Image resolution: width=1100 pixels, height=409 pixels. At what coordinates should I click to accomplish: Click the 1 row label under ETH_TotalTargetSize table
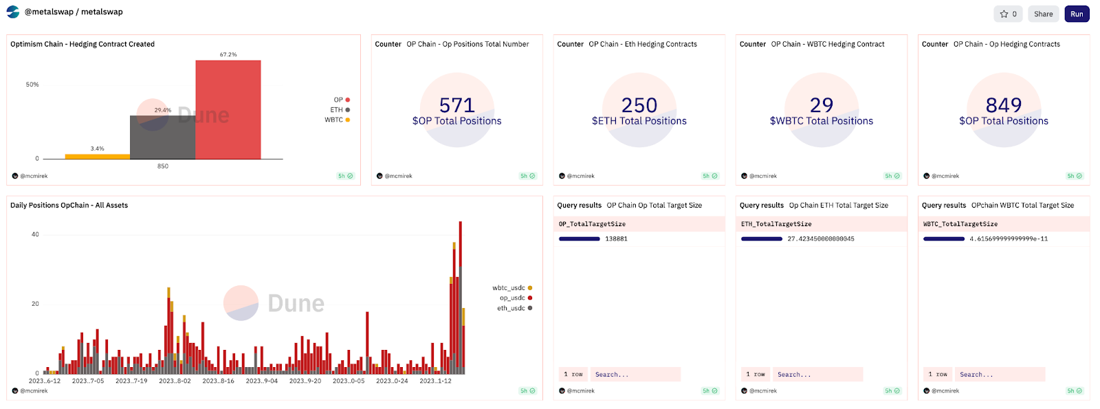756,375
